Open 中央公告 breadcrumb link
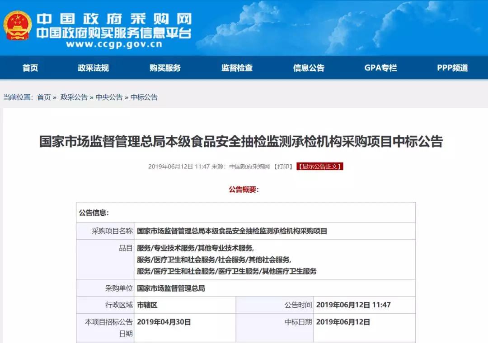488x343 pixels. (x=109, y=97)
